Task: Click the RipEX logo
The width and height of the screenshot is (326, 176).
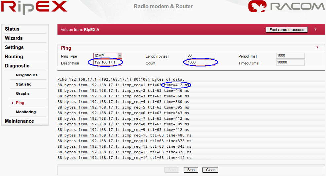Action: point(34,7)
